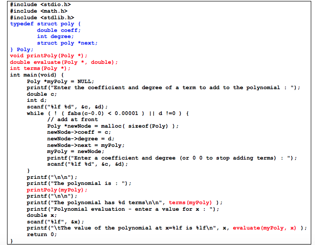Click the 'Poly *myPoly = NULL;' line
This screenshot has width=315, height=245.
click(x=60, y=82)
